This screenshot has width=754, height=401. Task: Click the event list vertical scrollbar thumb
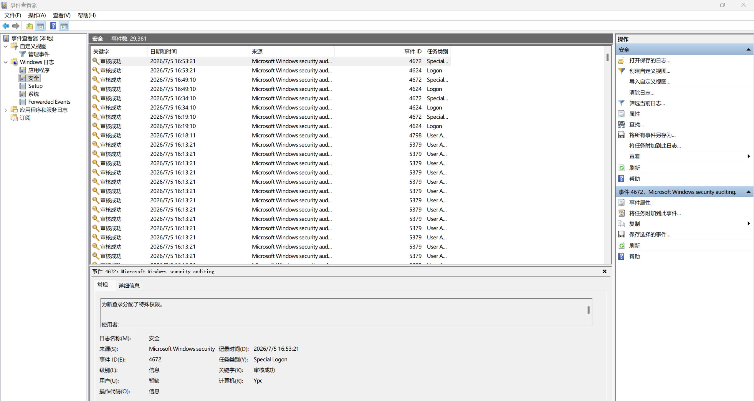pyautogui.click(x=607, y=57)
